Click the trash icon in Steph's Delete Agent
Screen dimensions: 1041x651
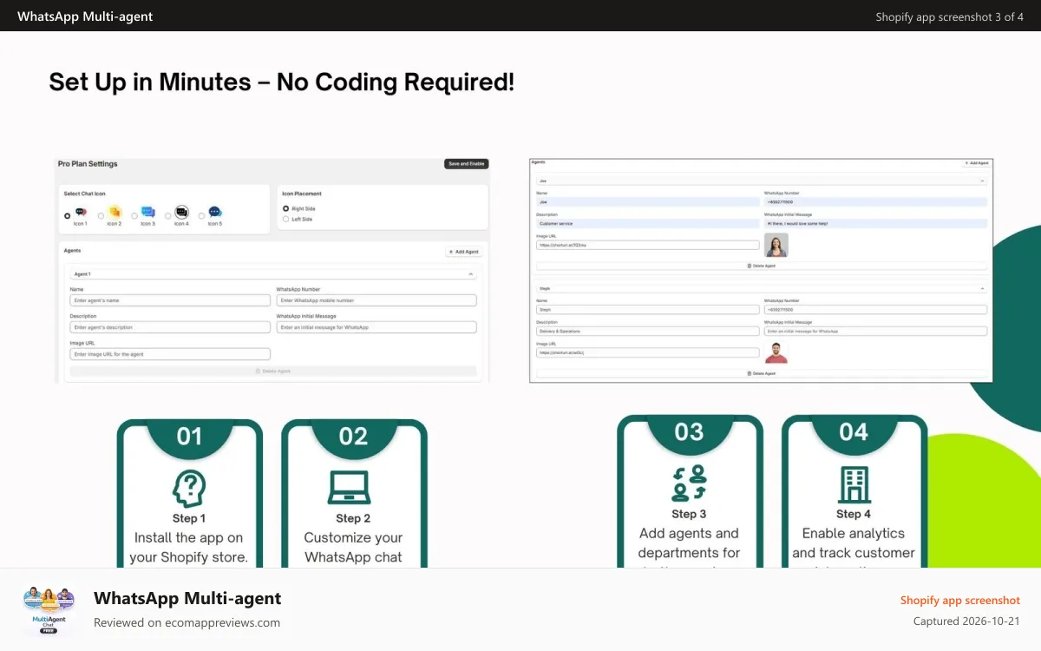coord(749,373)
